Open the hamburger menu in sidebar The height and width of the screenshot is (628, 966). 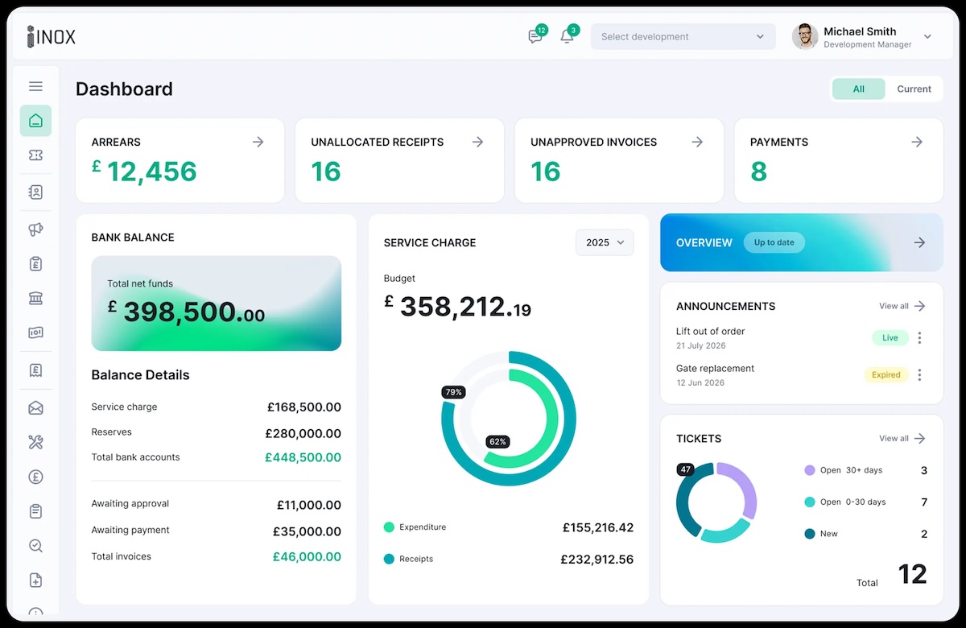pos(35,86)
